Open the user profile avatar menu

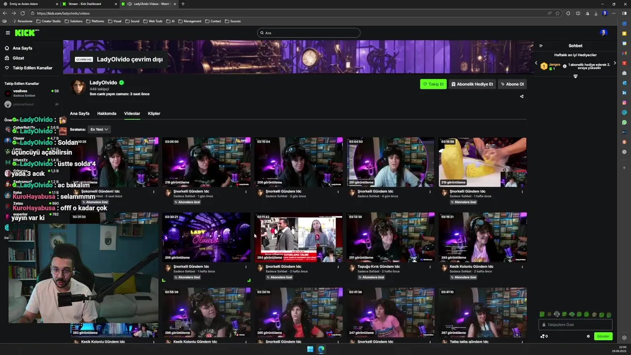[603, 33]
